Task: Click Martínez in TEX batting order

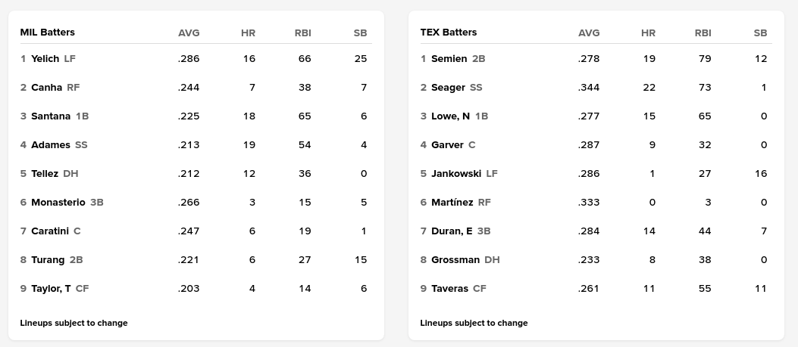Action: tap(452, 202)
